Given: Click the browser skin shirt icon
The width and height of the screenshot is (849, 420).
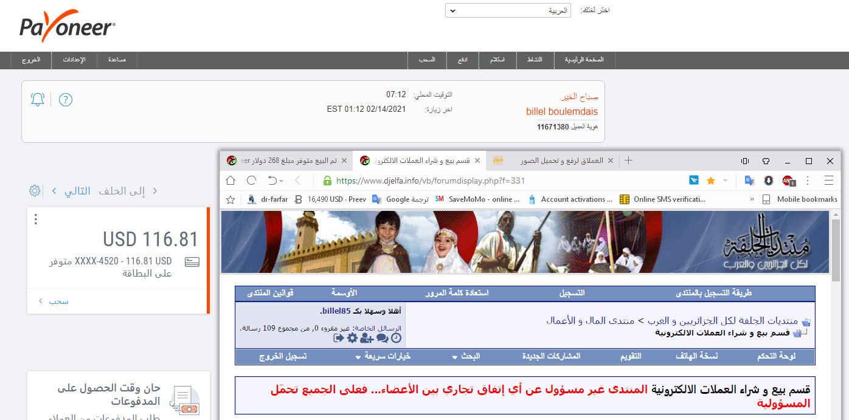Looking at the screenshot, I should click(766, 161).
